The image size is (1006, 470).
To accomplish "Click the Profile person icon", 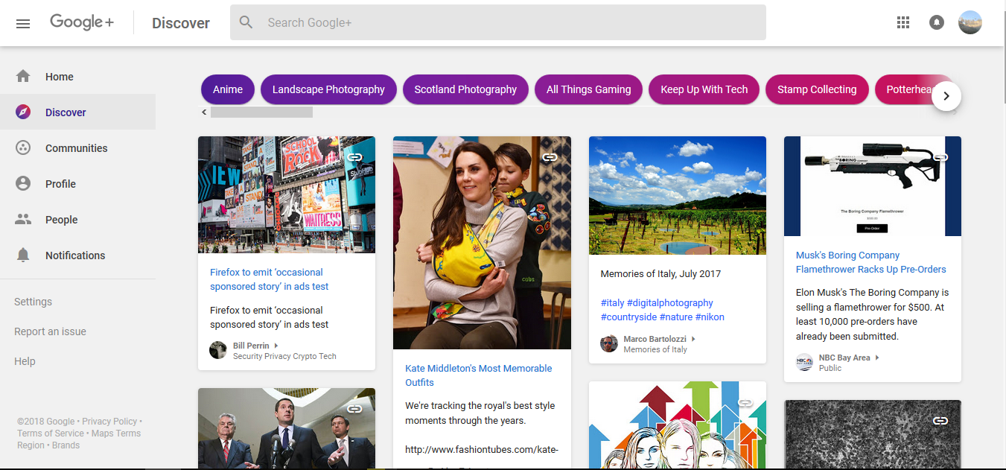I will point(23,183).
